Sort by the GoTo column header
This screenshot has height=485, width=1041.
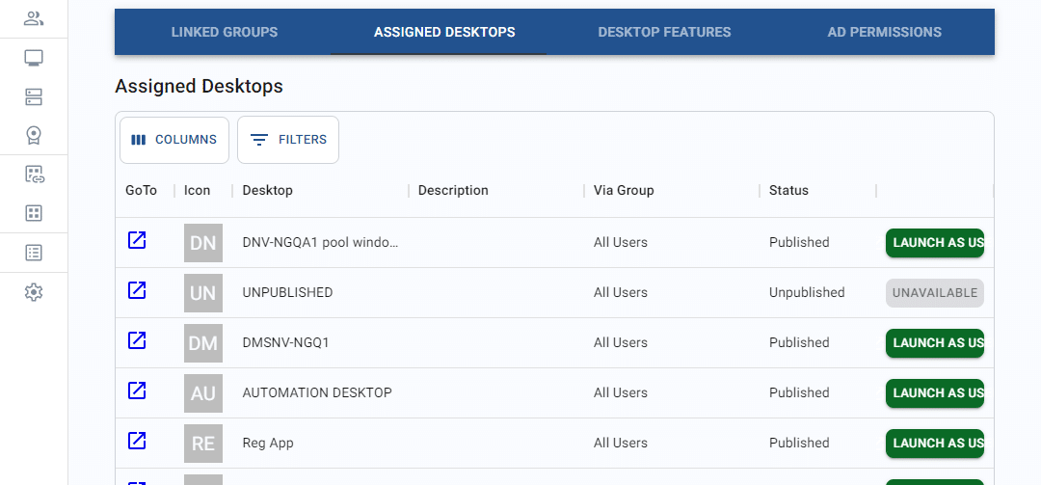point(142,191)
